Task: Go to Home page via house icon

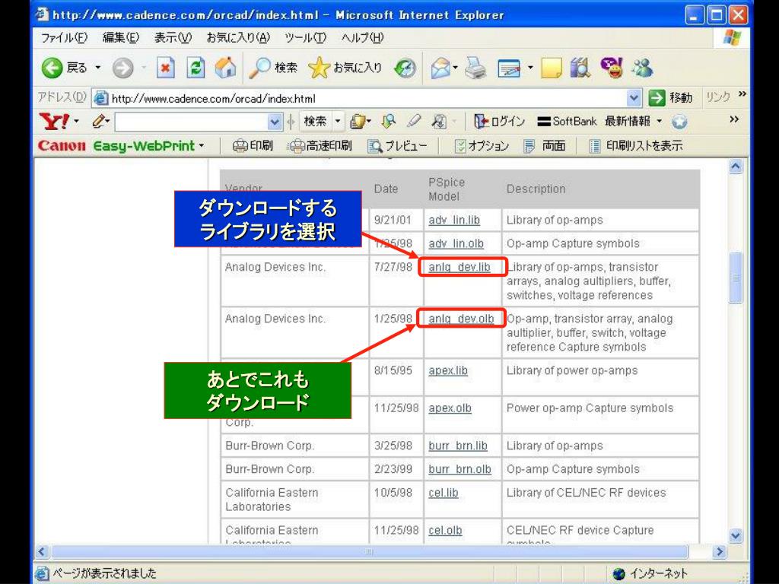Action: point(225,68)
